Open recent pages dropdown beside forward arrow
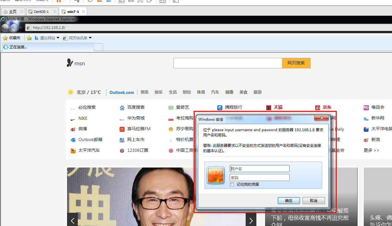Screen dimensions: 392x226 (21, 28)
